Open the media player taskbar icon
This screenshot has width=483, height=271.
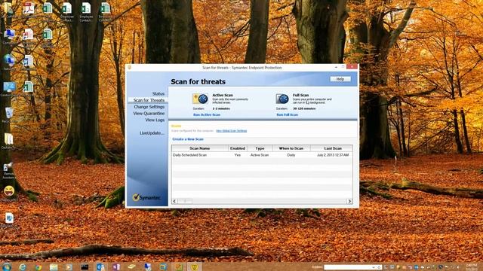69,266
